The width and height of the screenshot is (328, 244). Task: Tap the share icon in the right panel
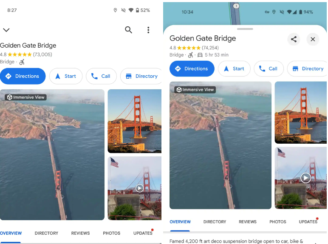click(294, 39)
